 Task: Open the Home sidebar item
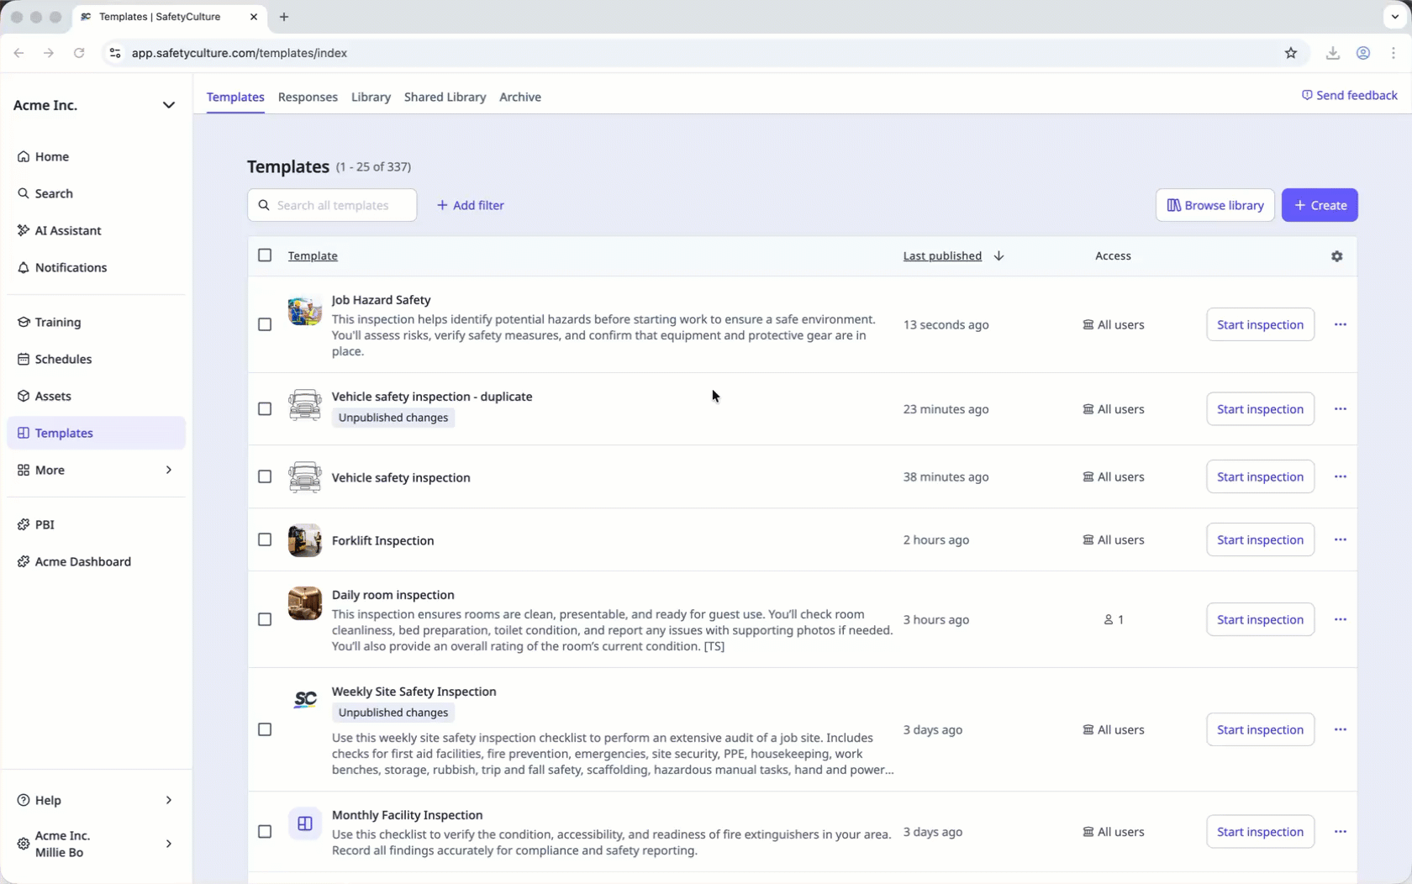[43, 156]
